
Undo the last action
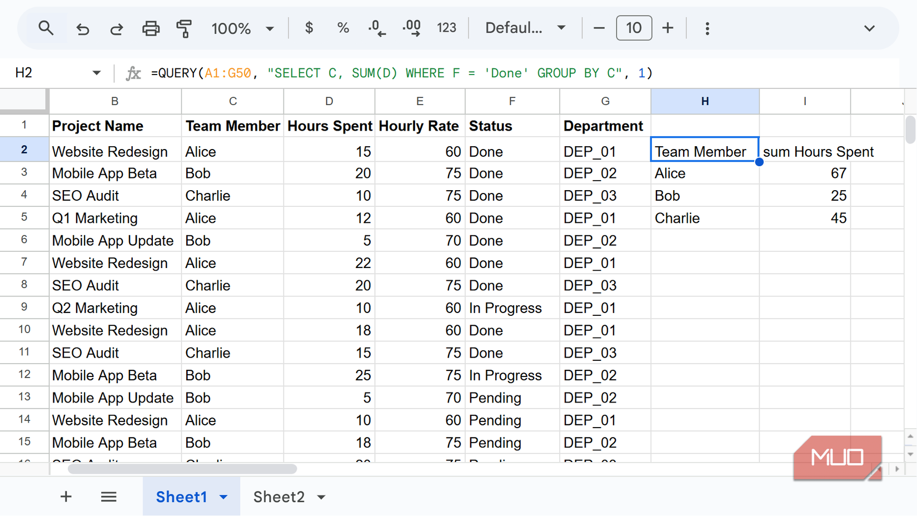coord(82,28)
